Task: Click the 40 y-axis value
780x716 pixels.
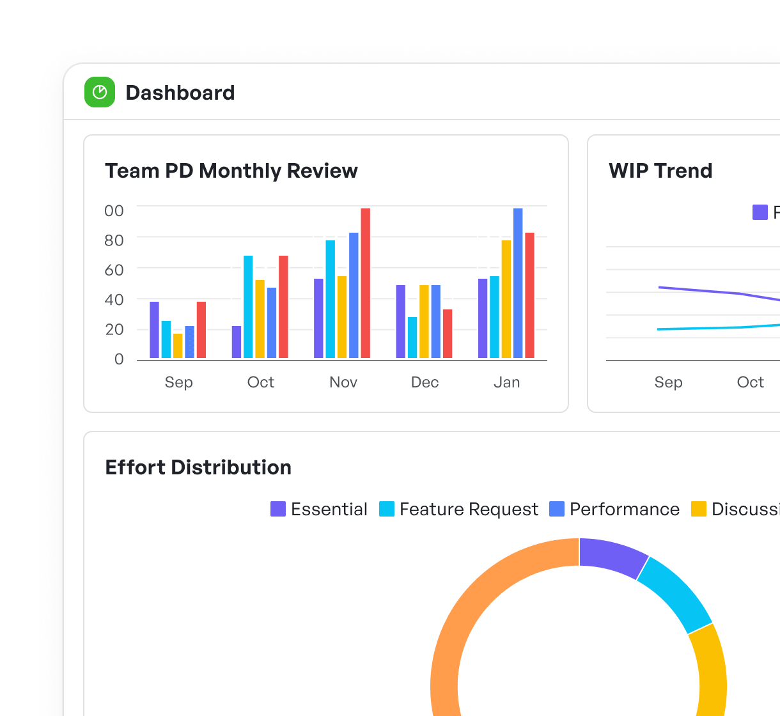Action: point(114,300)
